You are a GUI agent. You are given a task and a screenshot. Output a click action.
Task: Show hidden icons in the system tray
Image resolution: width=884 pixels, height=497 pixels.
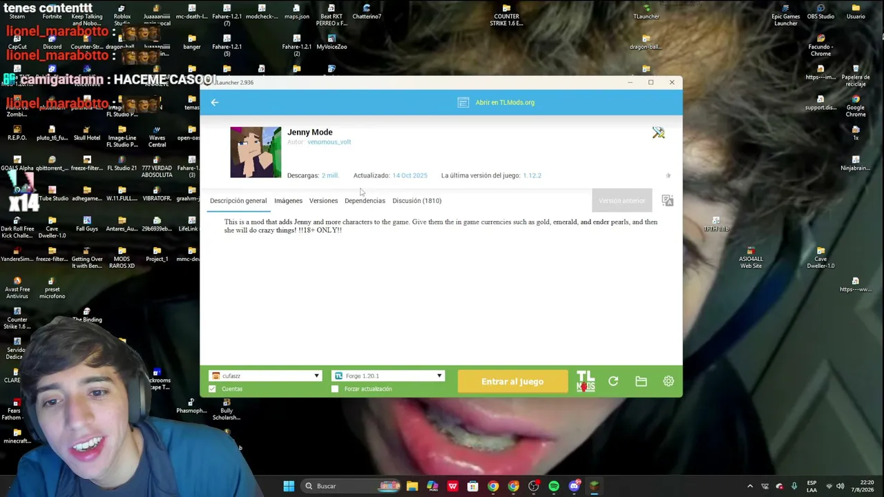click(750, 487)
